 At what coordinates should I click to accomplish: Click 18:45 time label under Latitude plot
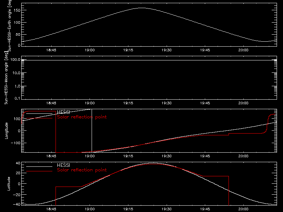tap(51, 209)
